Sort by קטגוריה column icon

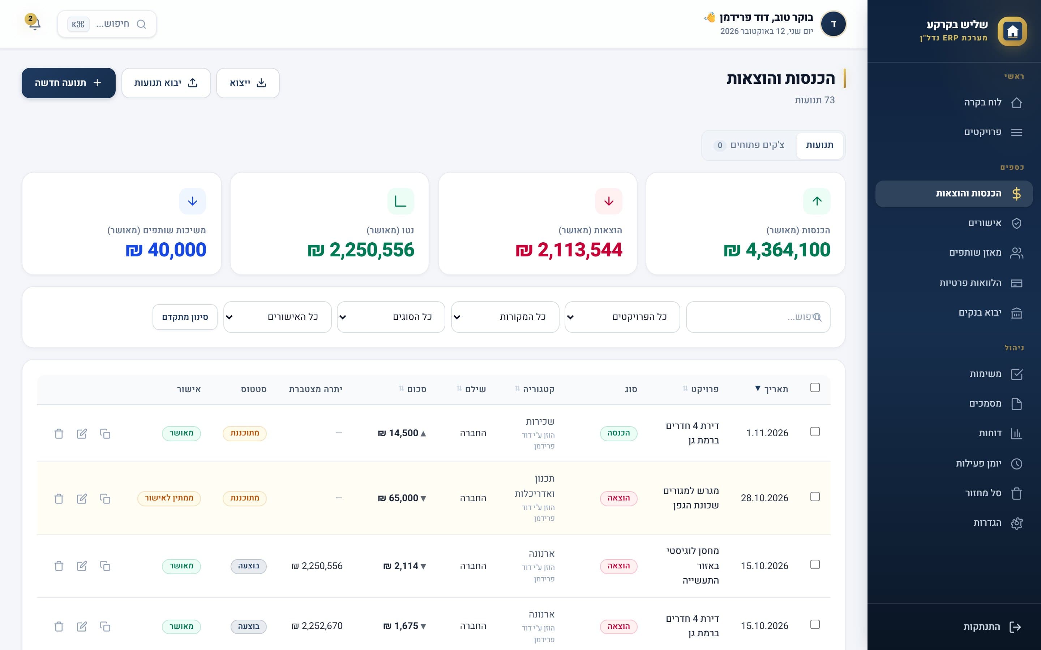coord(518,389)
